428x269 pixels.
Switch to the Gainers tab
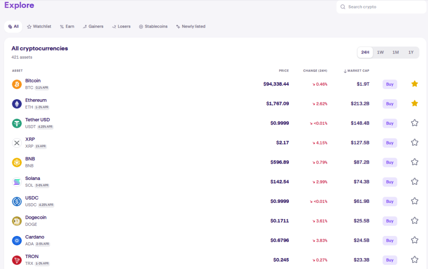tap(93, 26)
